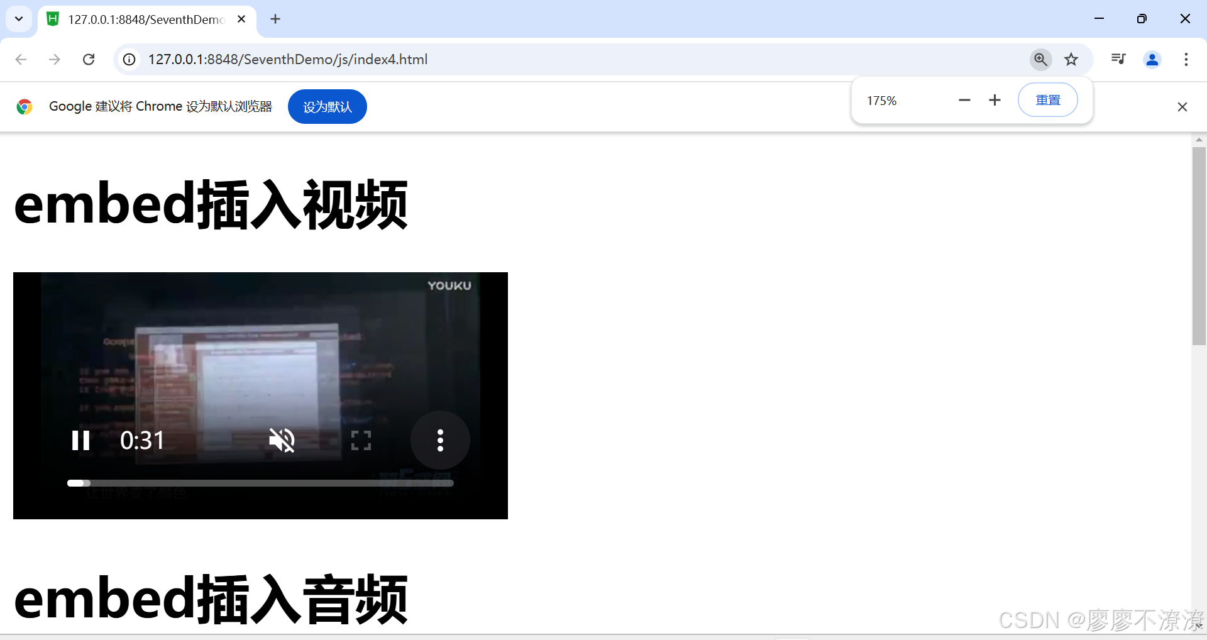Bookmark this page with the star icon
The width and height of the screenshot is (1207, 640).
click(1071, 59)
